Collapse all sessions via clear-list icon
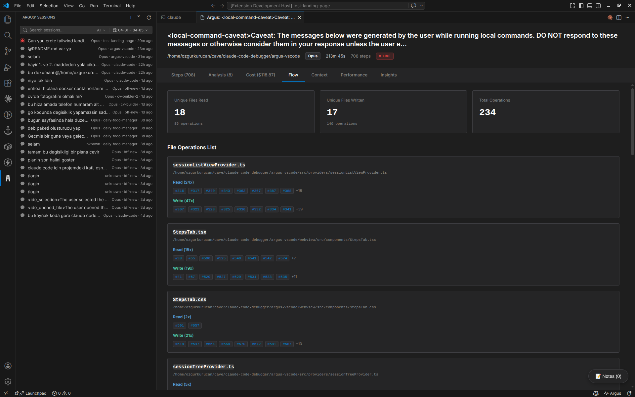The width and height of the screenshot is (635, 397). click(x=140, y=18)
